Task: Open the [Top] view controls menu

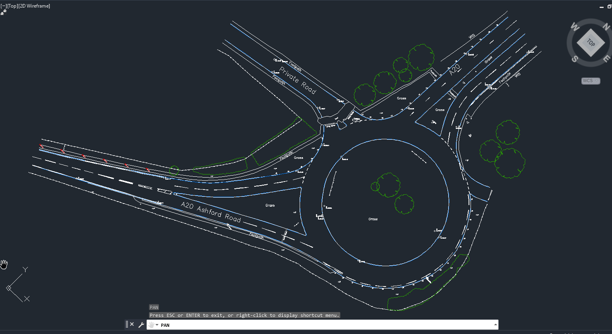Action: coord(12,6)
